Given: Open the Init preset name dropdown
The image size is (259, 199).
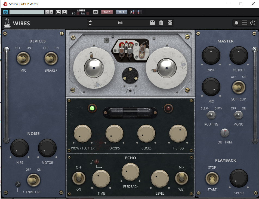Looking at the screenshot, I should [x=121, y=23].
